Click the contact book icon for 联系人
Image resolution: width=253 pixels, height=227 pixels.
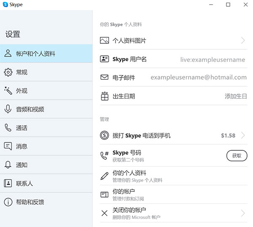click(8, 183)
